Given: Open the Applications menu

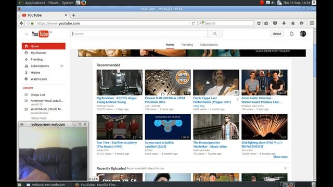Looking at the screenshot, I should coord(35,3).
